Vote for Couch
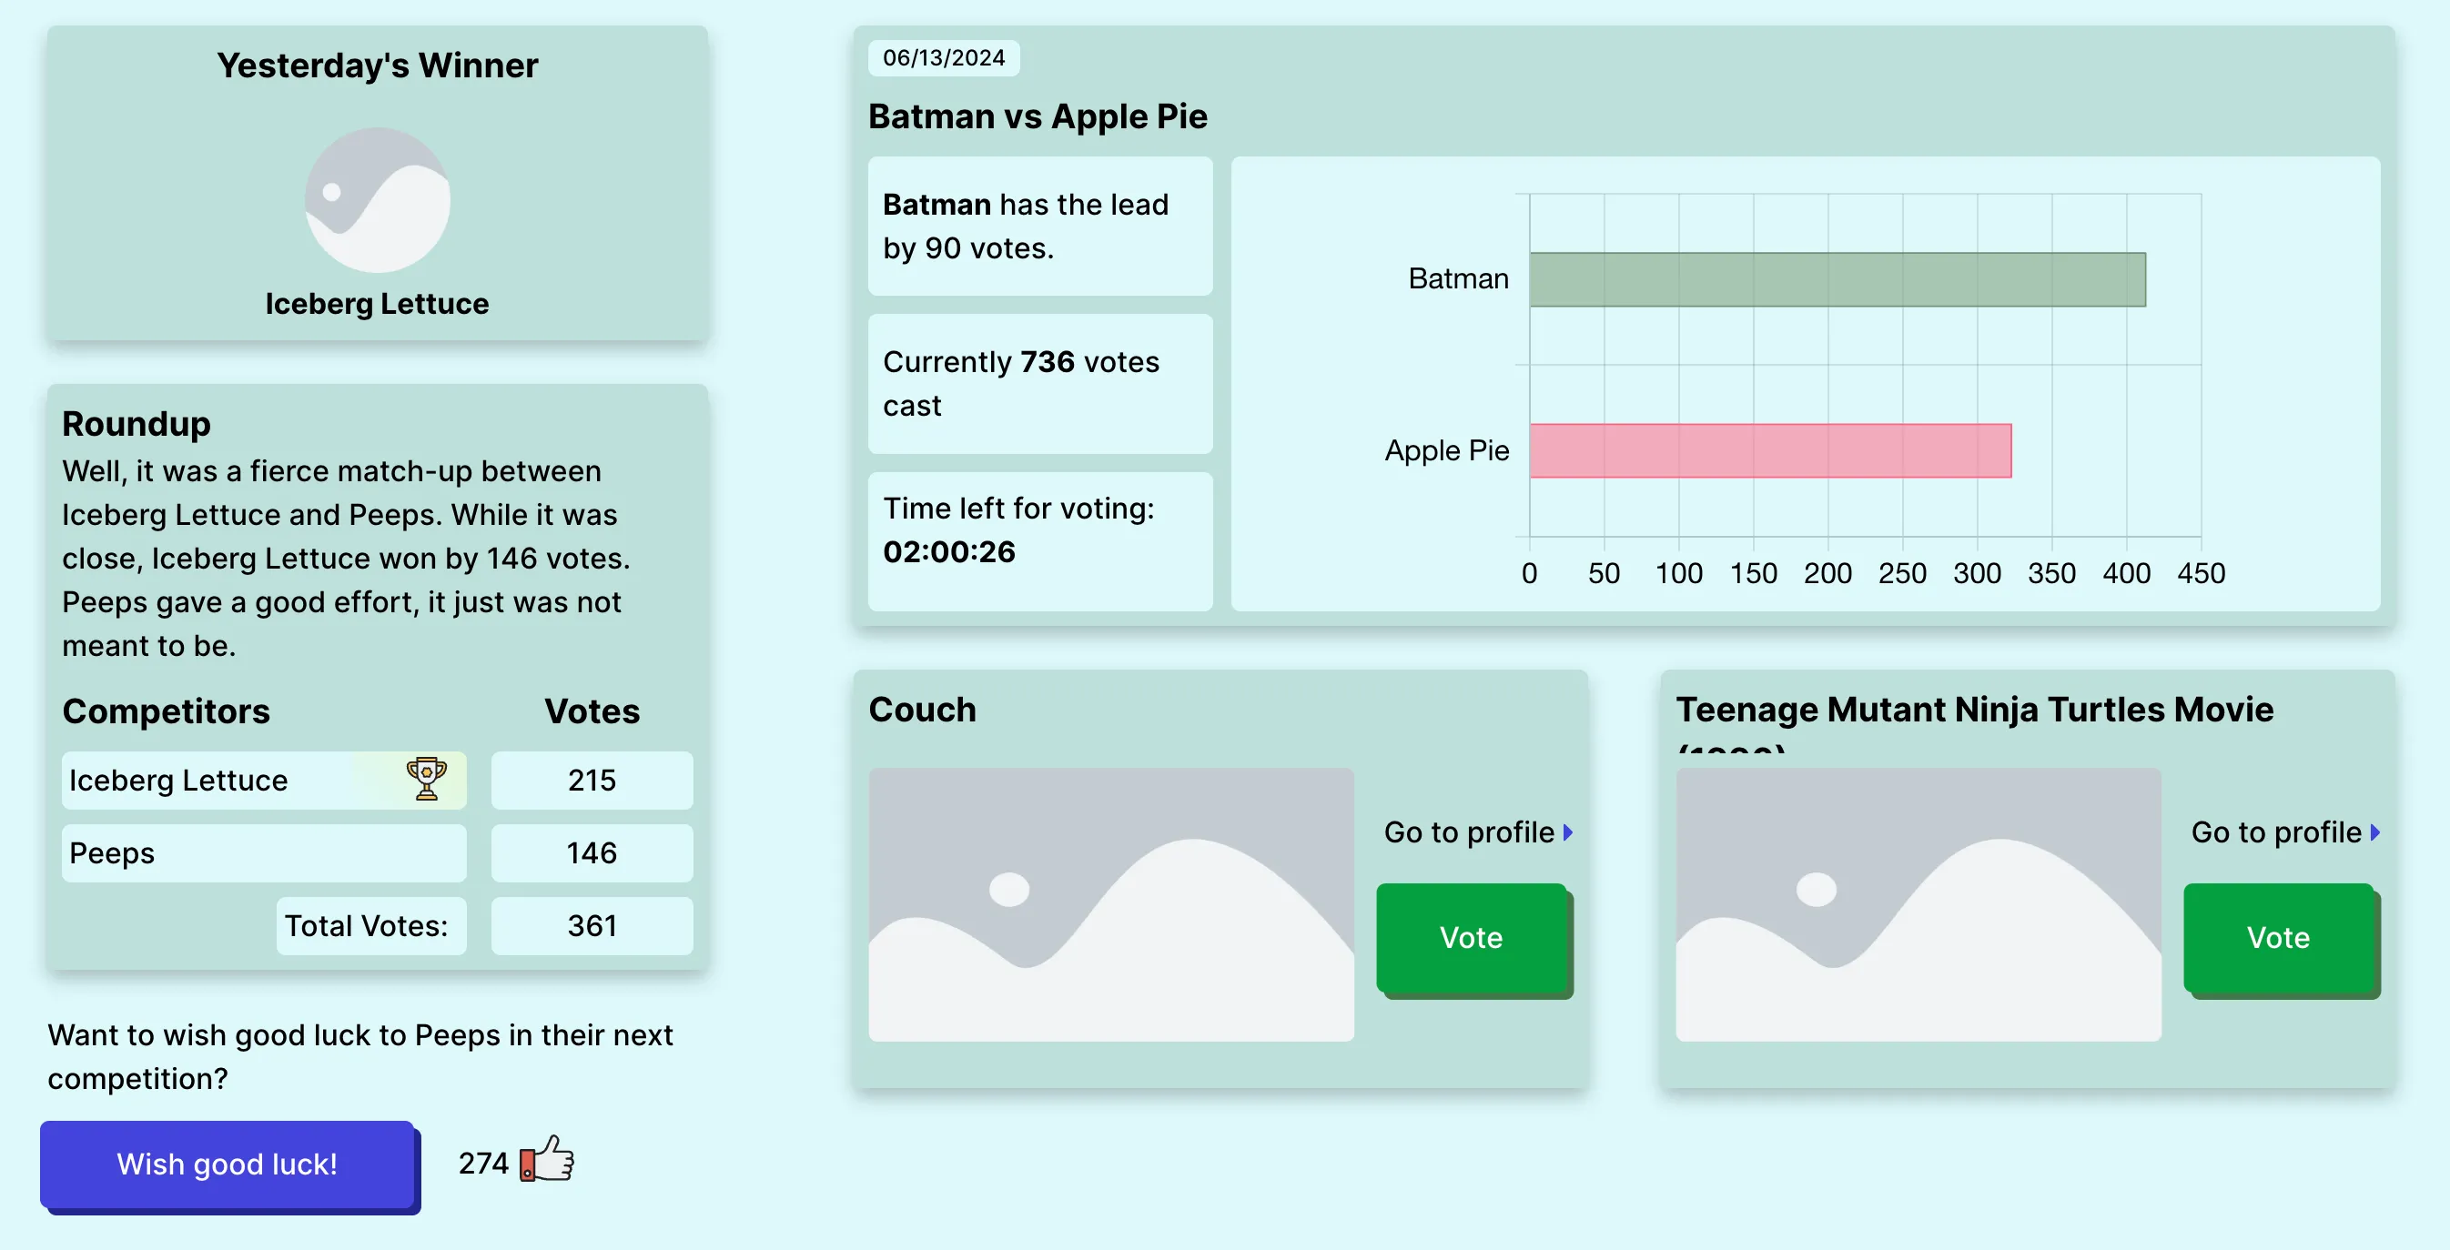Image resolution: width=2450 pixels, height=1250 pixels. tap(1472, 937)
